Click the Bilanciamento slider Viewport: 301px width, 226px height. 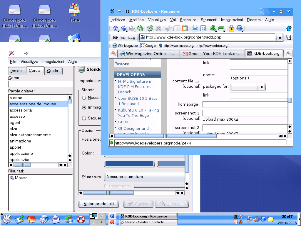coord(159,186)
